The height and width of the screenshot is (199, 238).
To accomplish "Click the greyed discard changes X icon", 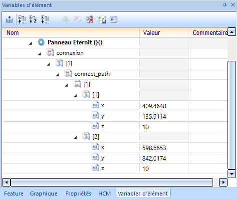I will 77,19.
